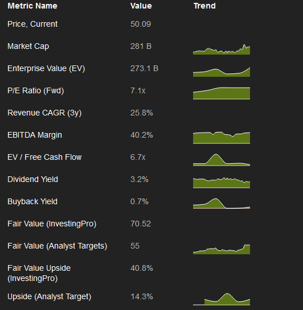Click the Enterprise Value trend chart
The height and width of the screenshot is (310, 303).
(x=222, y=72)
